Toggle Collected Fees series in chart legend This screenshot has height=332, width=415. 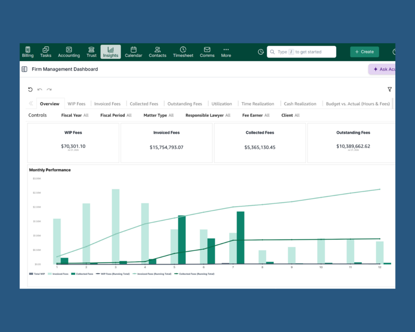click(x=82, y=274)
